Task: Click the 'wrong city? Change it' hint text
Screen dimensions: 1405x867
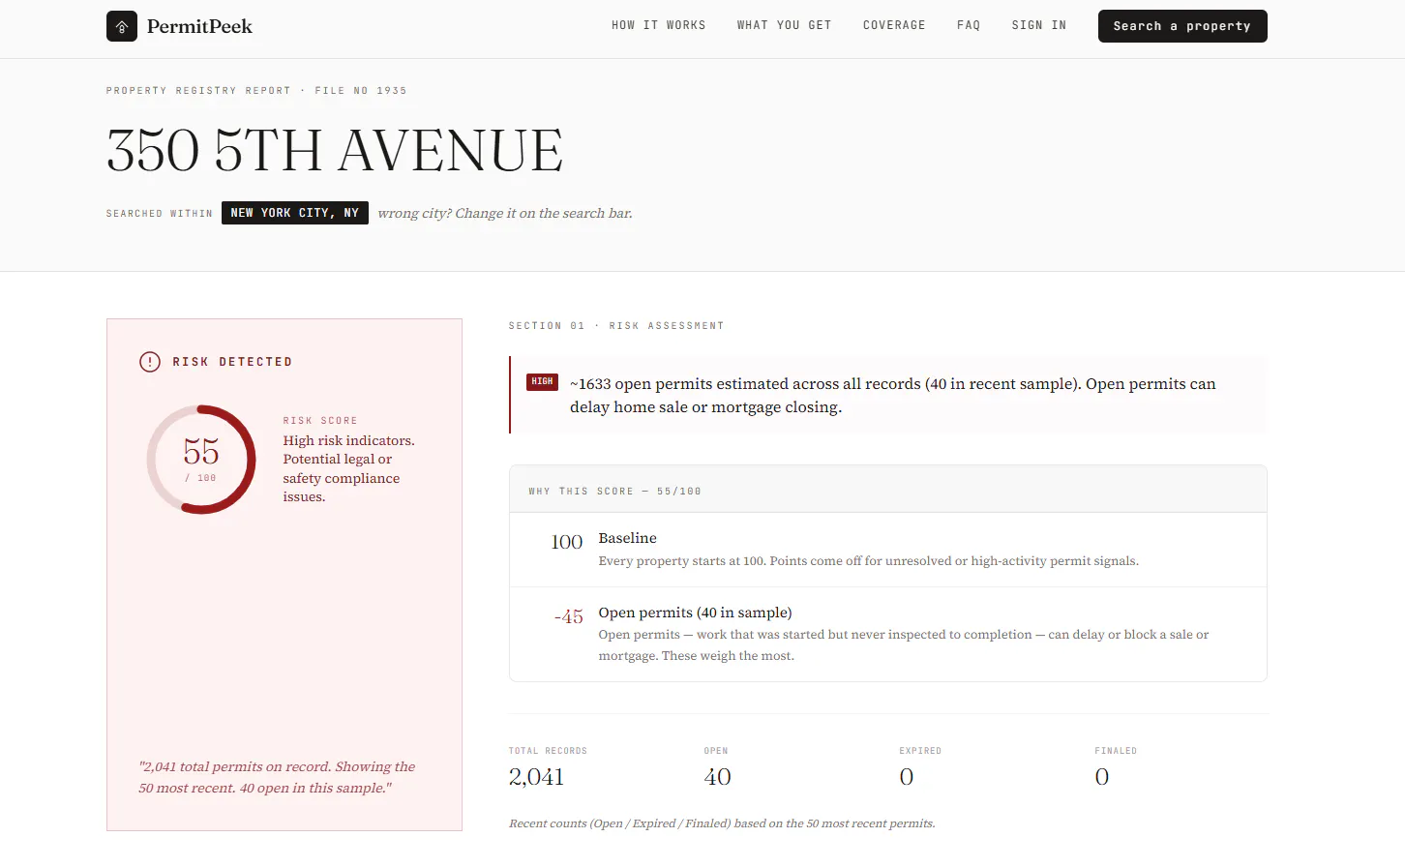Action: (505, 213)
